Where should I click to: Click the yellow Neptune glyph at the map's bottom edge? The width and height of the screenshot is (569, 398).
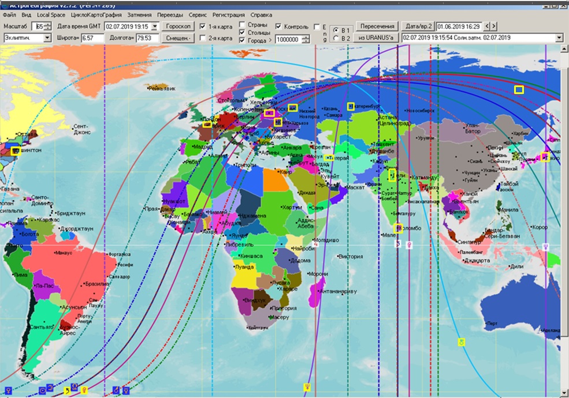307,387
